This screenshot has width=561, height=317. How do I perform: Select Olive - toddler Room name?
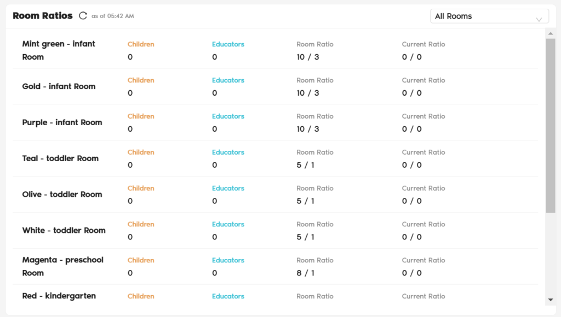[x=62, y=195]
